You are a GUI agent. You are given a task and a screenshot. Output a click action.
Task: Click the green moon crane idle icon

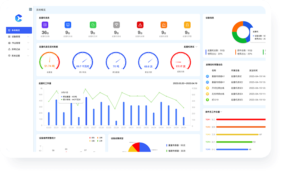click(x=93, y=25)
